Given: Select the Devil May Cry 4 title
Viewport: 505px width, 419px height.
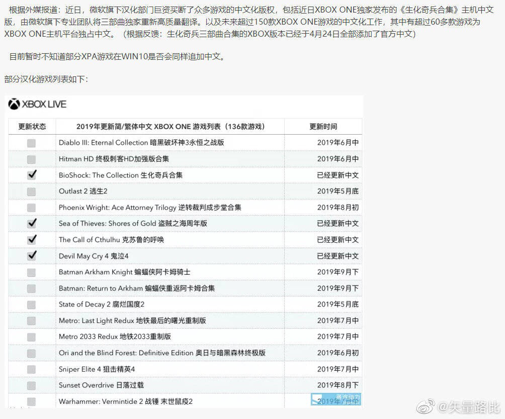Looking at the screenshot, I should (x=94, y=256).
